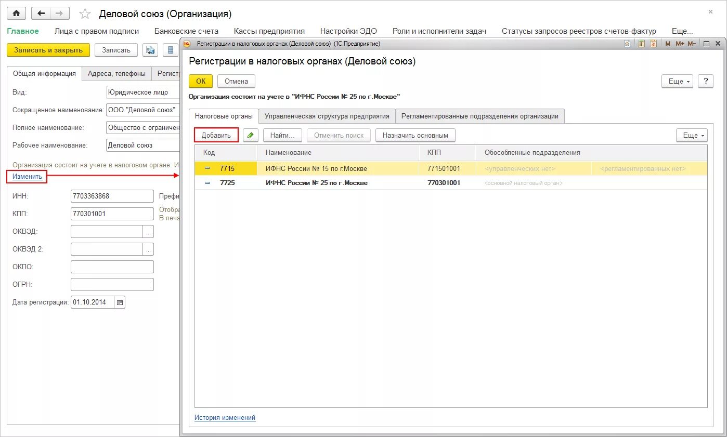Click Отмена to cancel dialog

pos(236,81)
